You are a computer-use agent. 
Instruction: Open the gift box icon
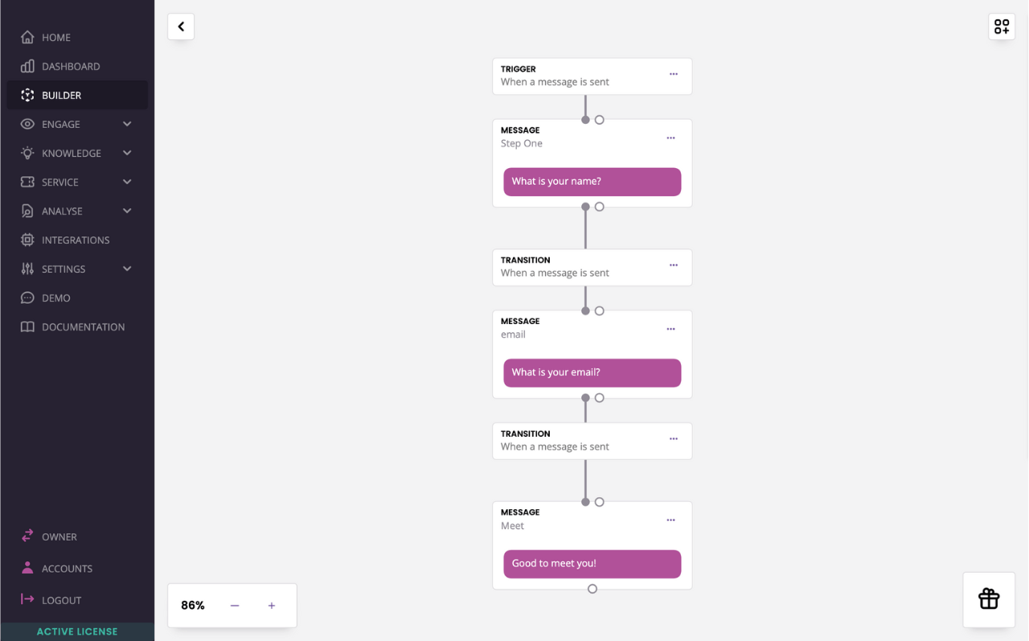[989, 599]
